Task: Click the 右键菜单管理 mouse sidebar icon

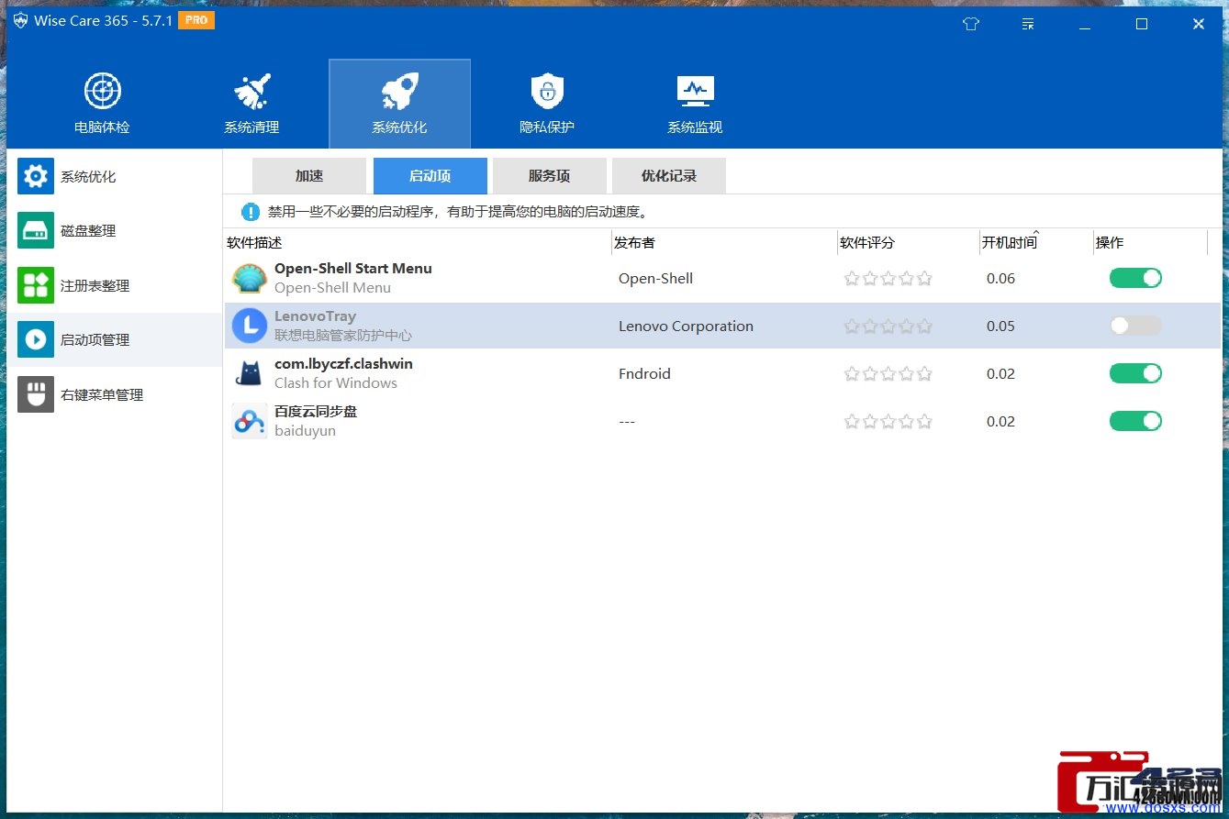Action: (36, 394)
